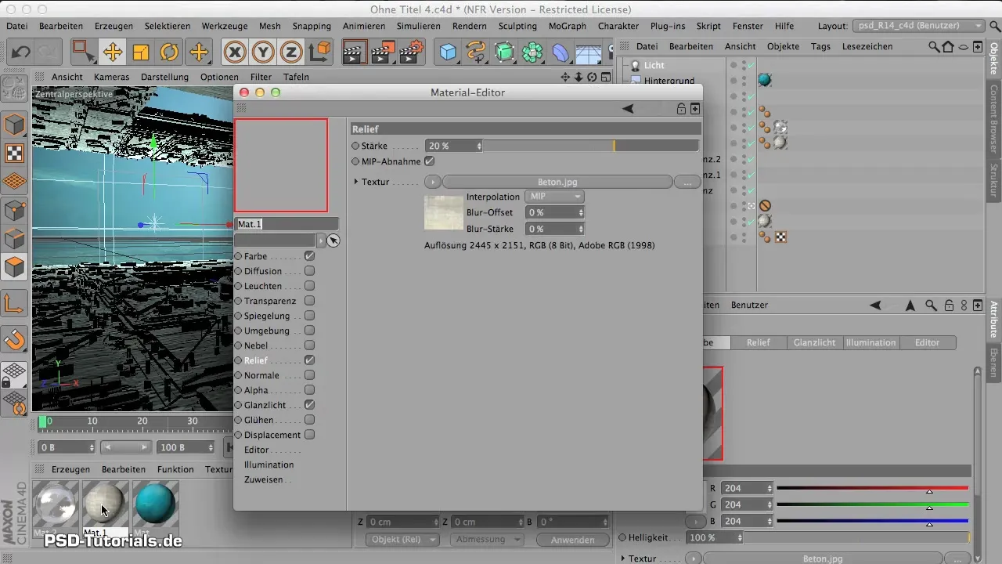This screenshot has height=564, width=1002.
Task: Enable the Displacement channel checkbox
Action: pyautogui.click(x=310, y=435)
